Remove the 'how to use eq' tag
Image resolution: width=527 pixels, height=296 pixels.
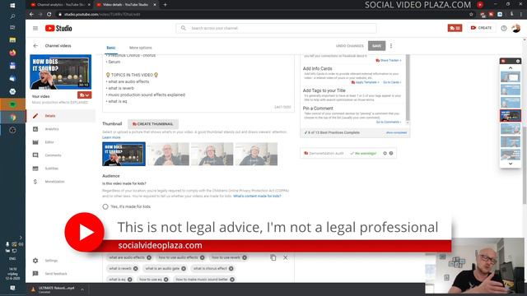166,280
